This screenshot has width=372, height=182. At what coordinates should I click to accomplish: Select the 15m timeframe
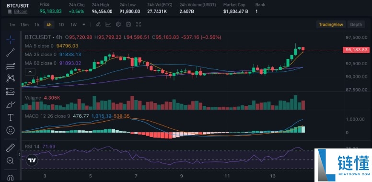[x=24, y=24]
